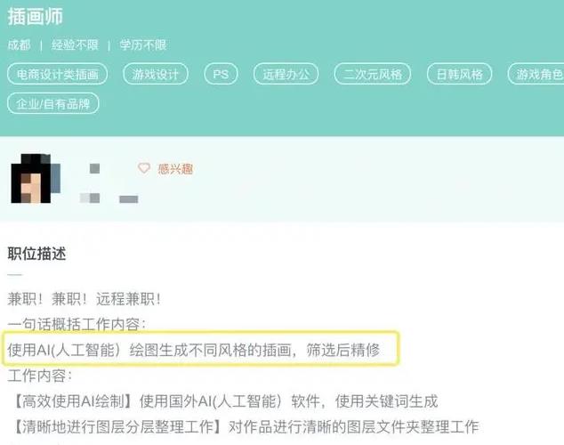Screen dimensions: 564x445
Task: Select the 游戏设计 tag
Action: click(x=156, y=74)
